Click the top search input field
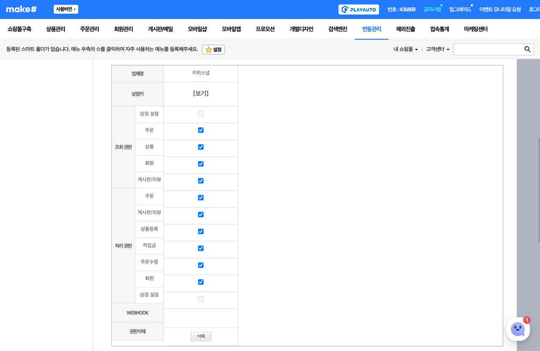Viewport: 540px width, 351px height. 488,49
